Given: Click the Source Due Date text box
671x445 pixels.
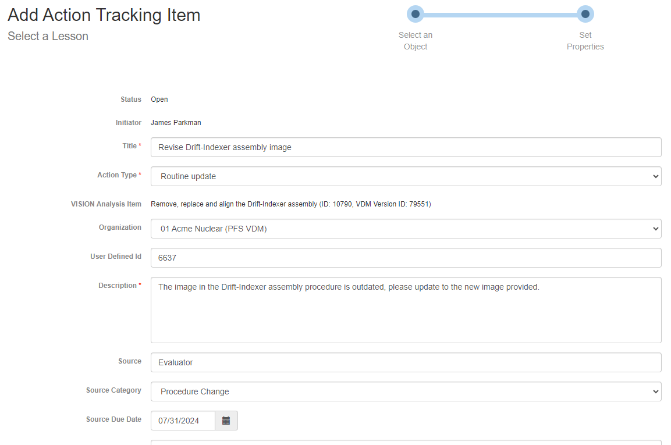Looking at the screenshot, I should click(x=183, y=421).
